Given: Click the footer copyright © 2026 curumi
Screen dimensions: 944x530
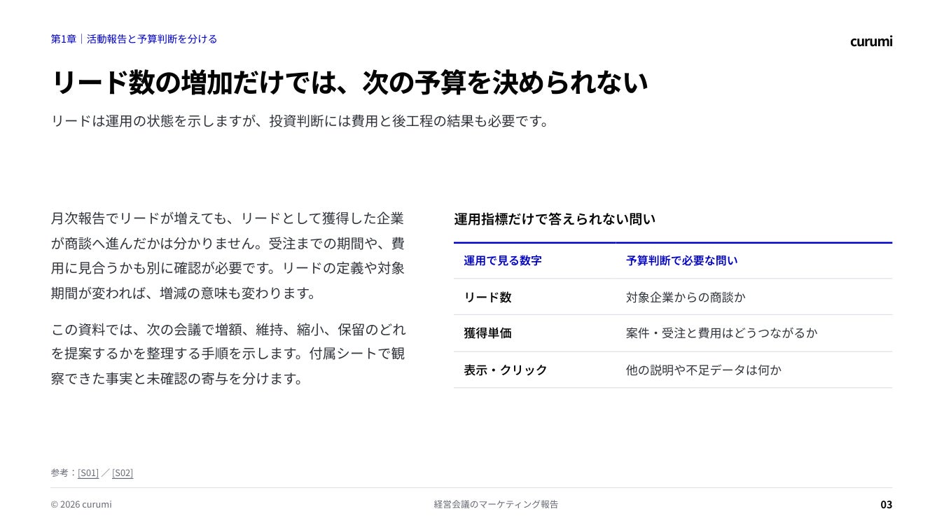Looking at the screenshot, I should [81, 504].
